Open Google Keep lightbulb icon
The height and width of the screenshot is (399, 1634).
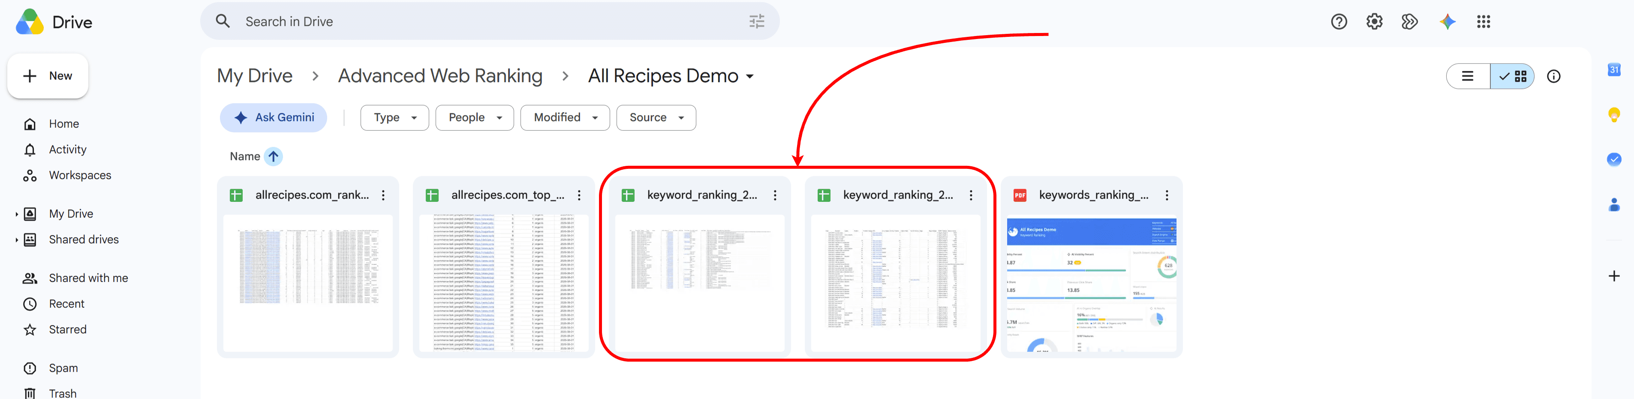tap(1614, 115)
